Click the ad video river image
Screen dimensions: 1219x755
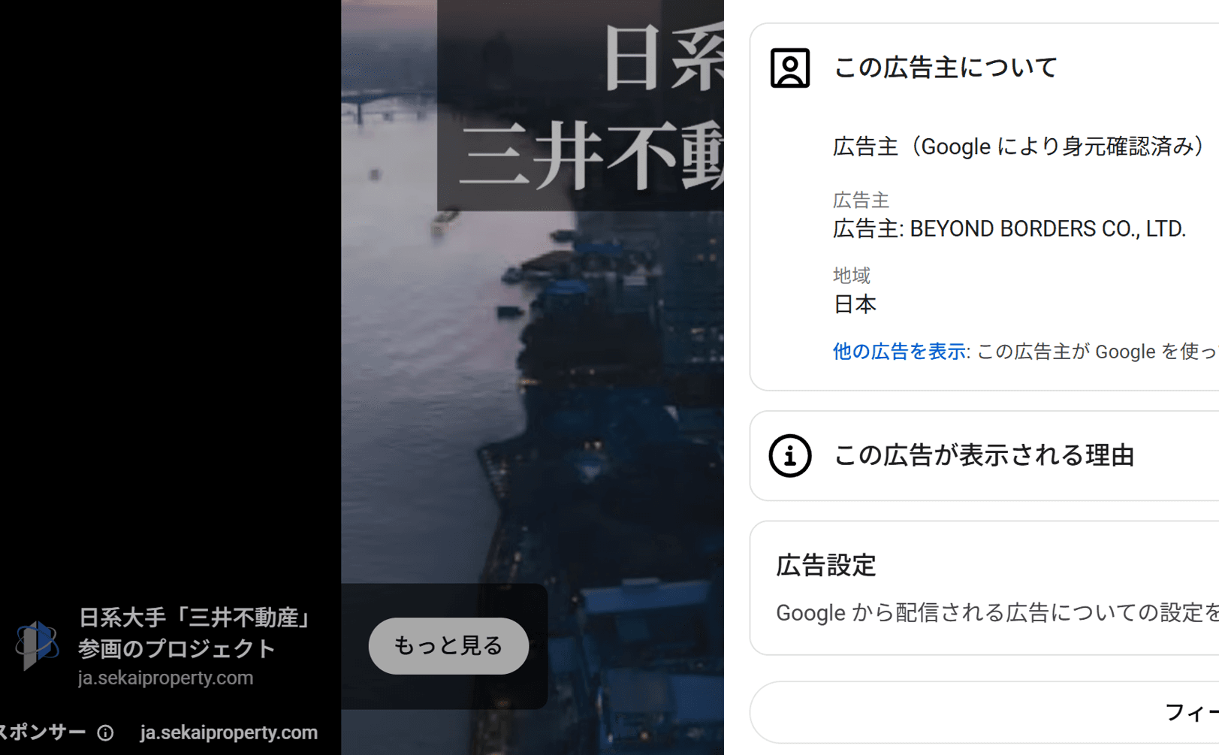[x=532, y=377]
